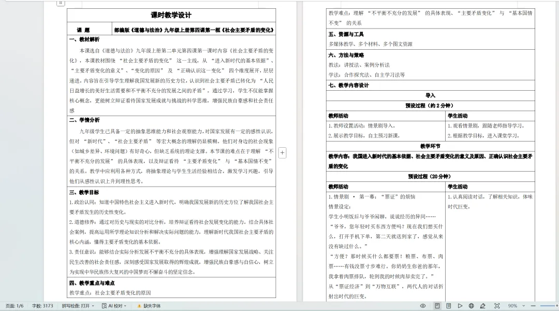Click the zoom slider handle

pyautogui.click(x=556, y=306)
